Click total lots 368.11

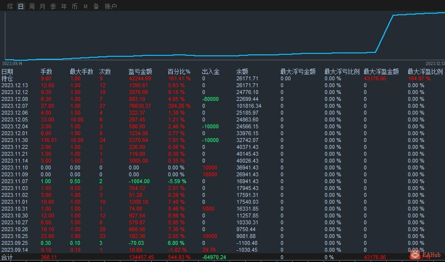click(x=49, y=257)
